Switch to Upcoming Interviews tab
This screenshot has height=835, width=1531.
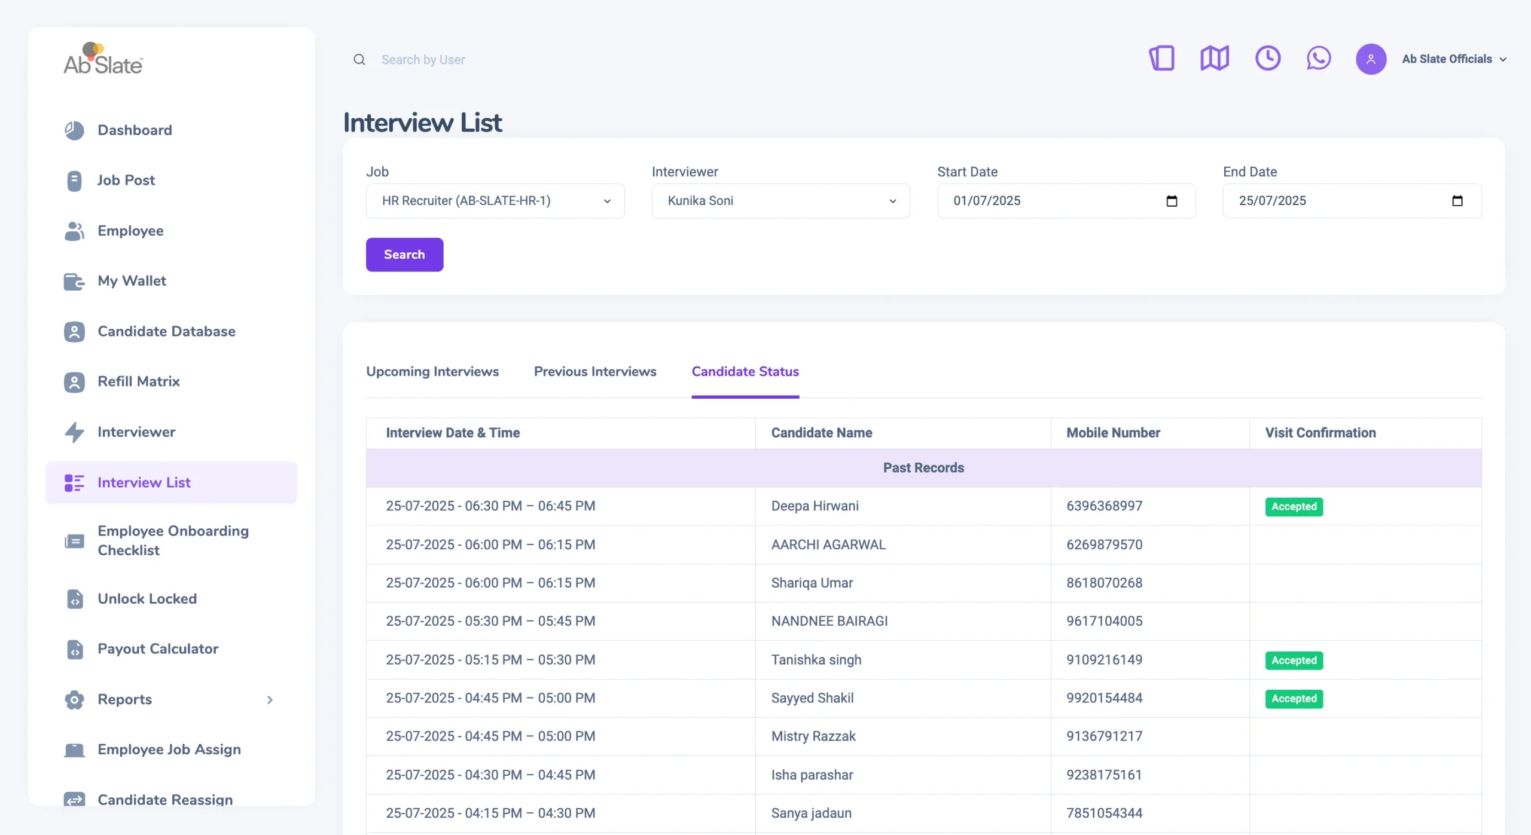click(432, 371)
